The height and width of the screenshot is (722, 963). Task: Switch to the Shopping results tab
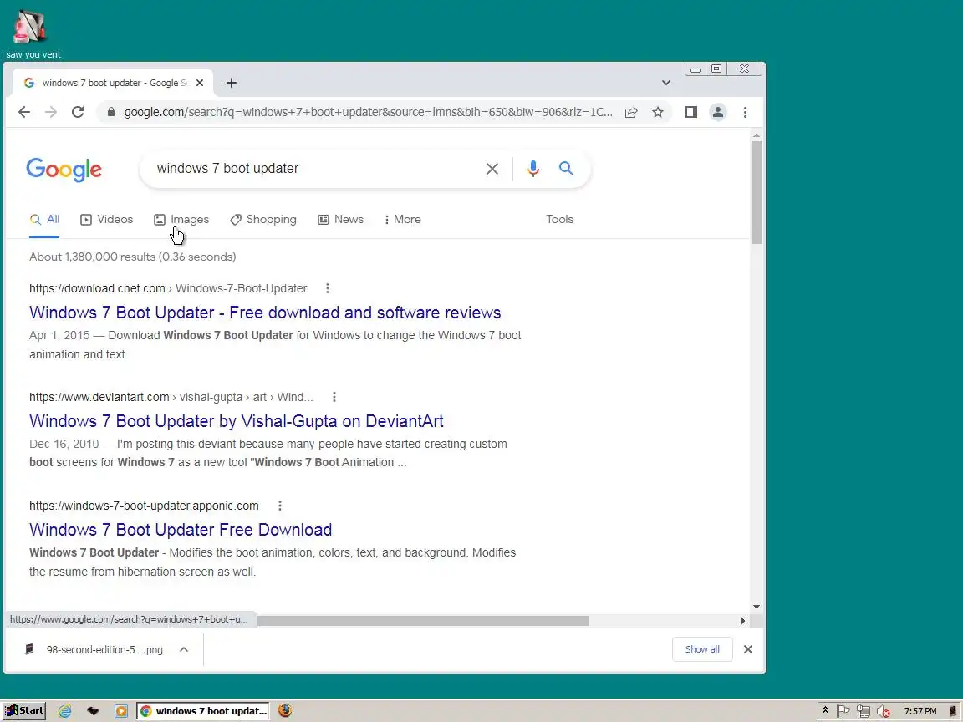click(262, 220)
